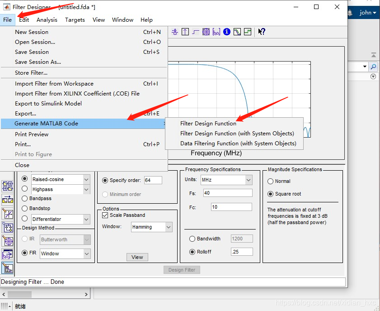
Task: Click the Fs field showing 40
Action: 228,193
